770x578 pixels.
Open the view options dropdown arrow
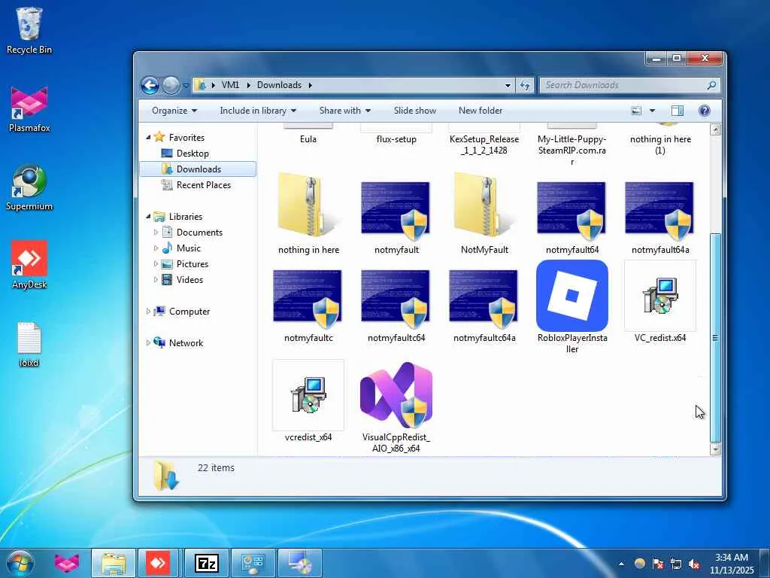652,111
